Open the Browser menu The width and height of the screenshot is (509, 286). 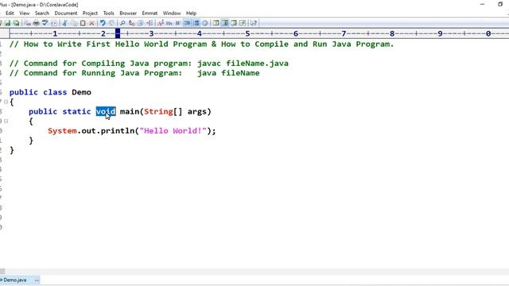point(128,14)
